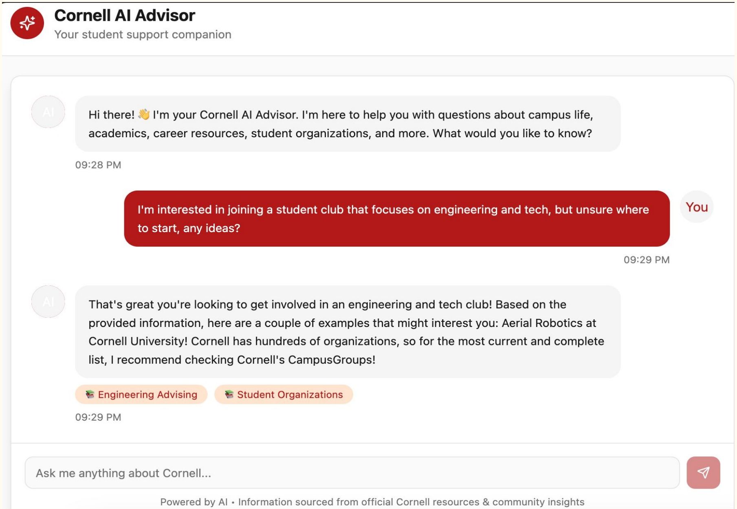Click the first AI avatar circle
This screenshot has width=737, height=509.
tap(48, 112)
